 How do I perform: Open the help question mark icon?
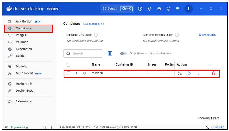pos(140,8)
